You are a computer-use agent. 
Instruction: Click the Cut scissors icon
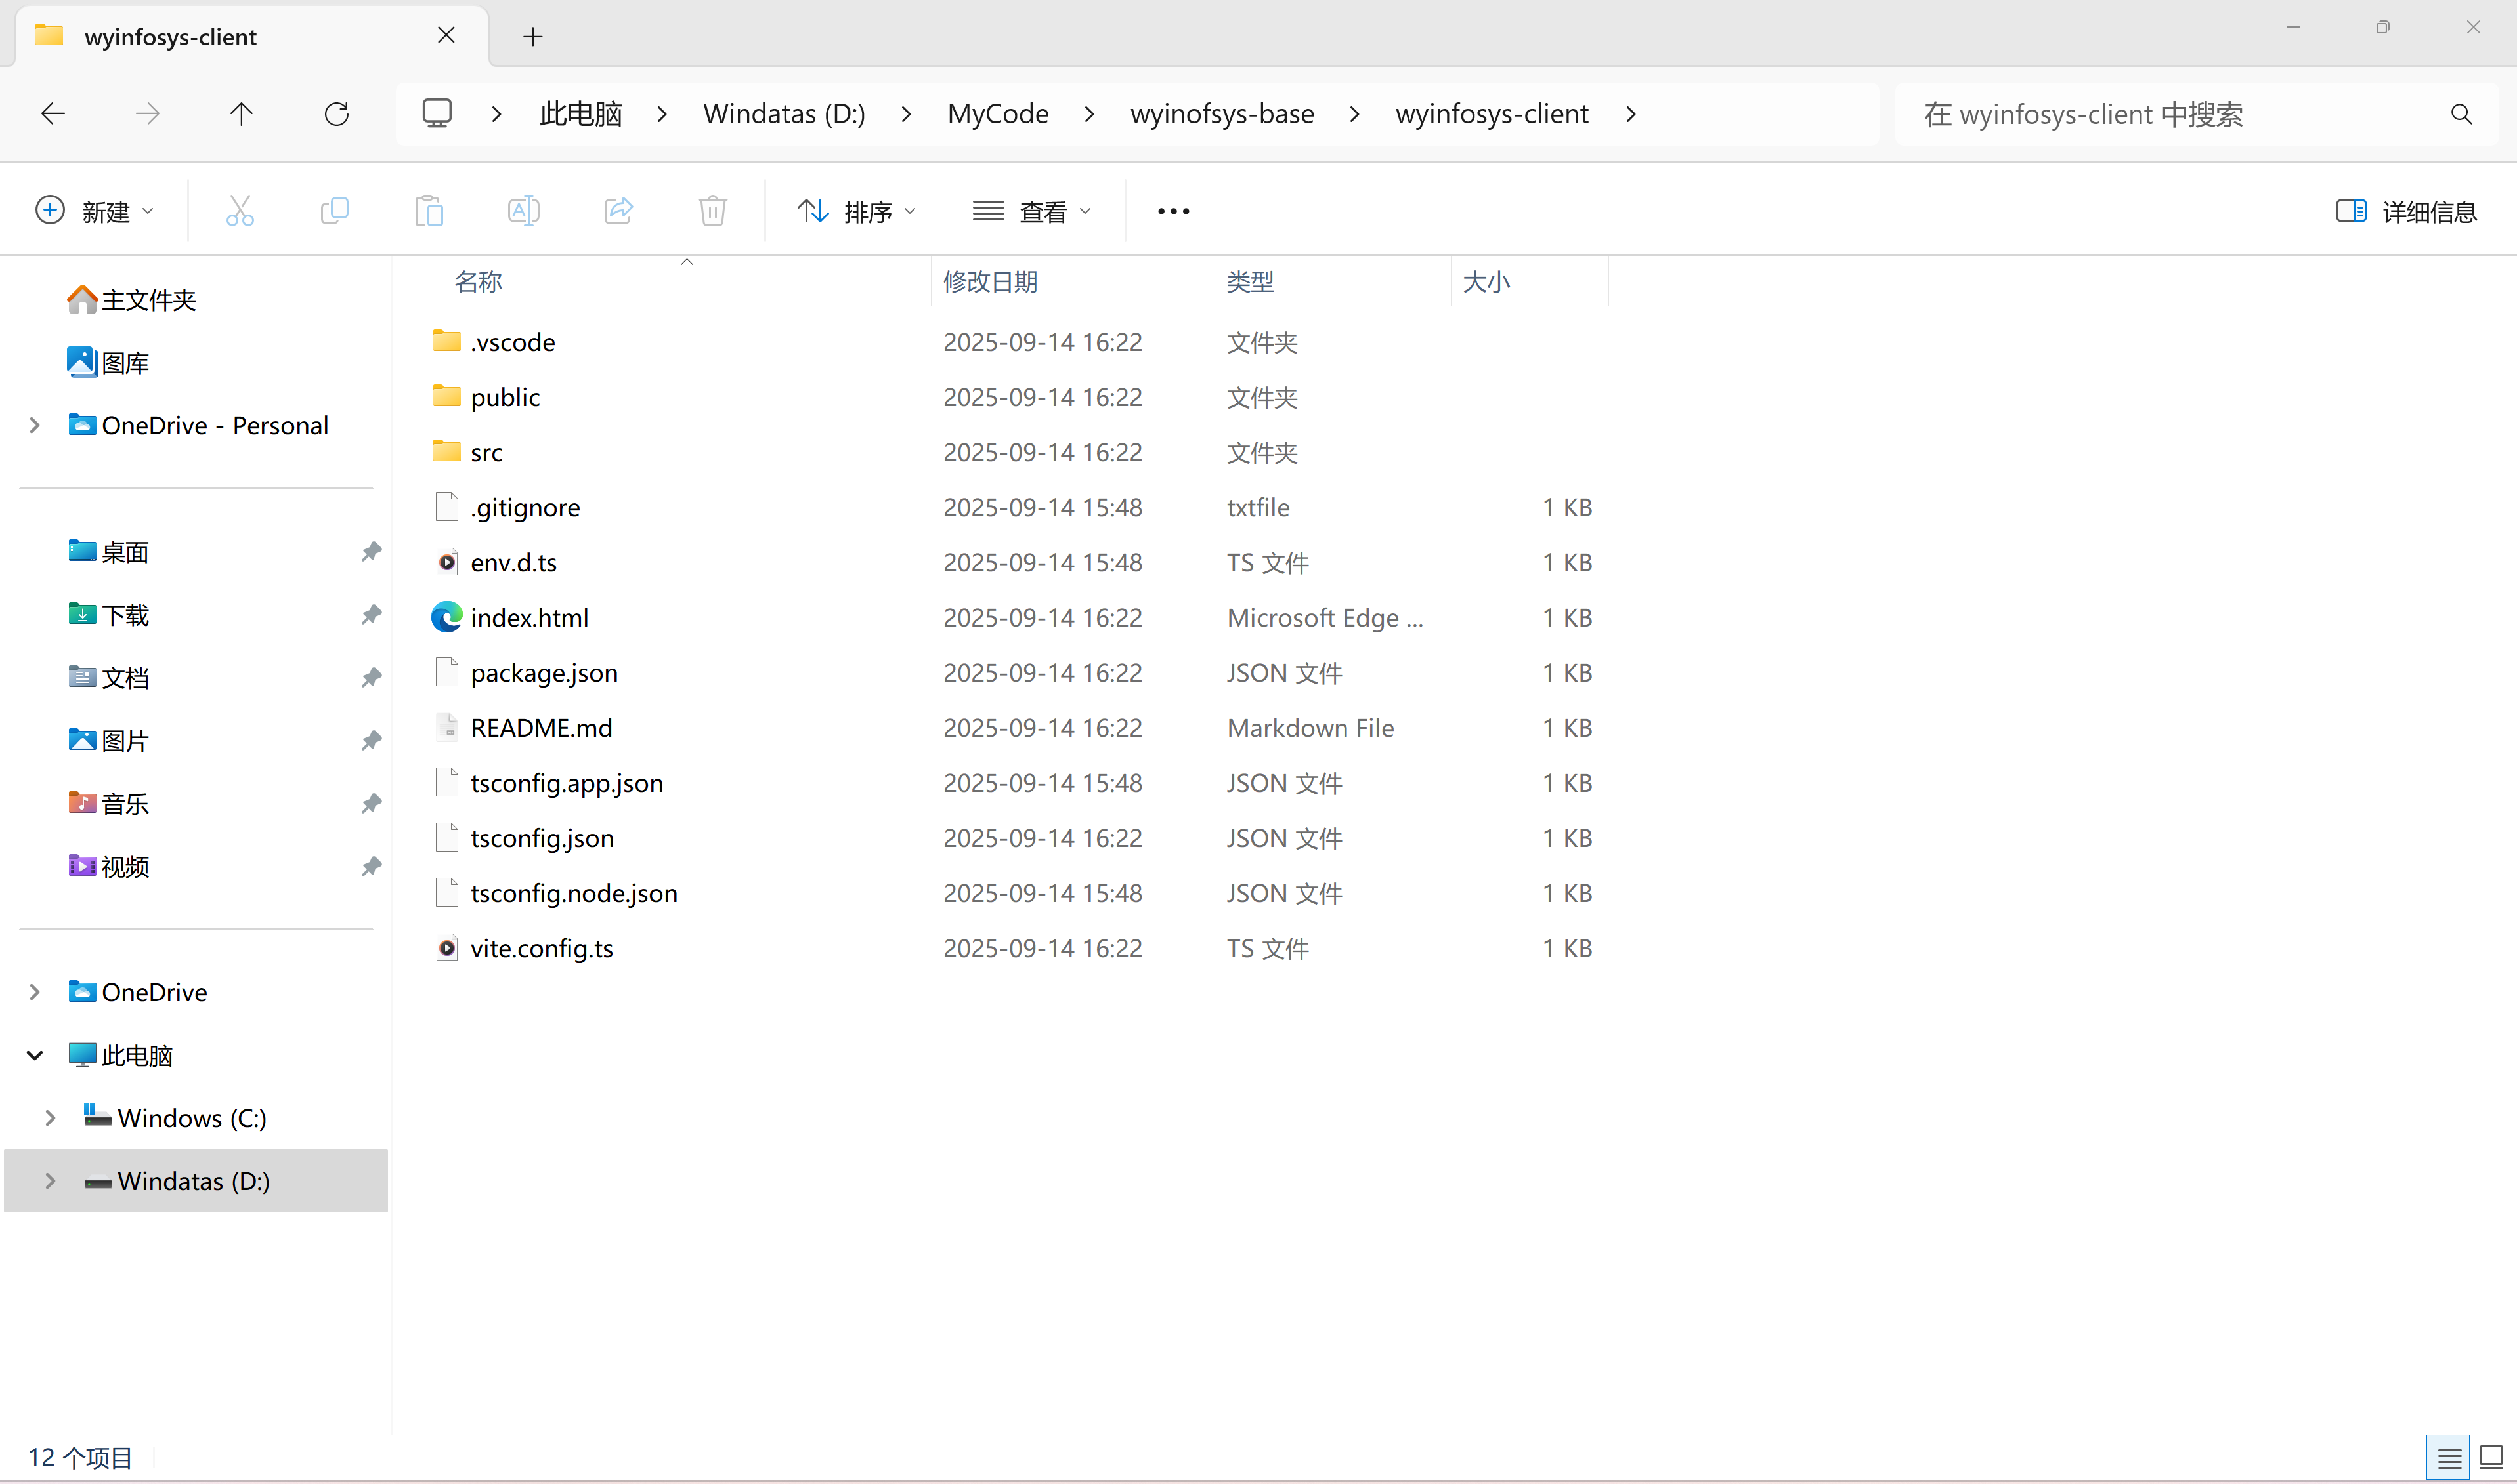tap(240, 211)
